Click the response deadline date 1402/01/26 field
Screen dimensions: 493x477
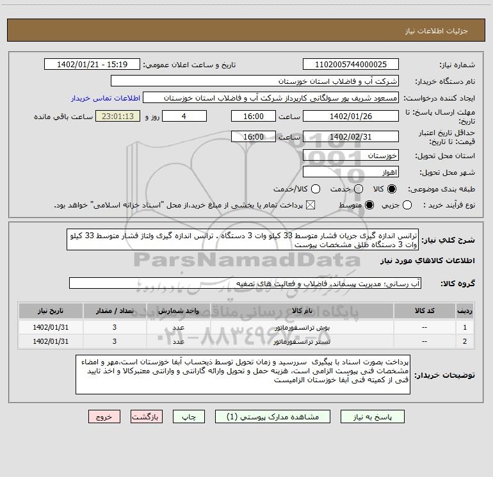pos(351,117)
